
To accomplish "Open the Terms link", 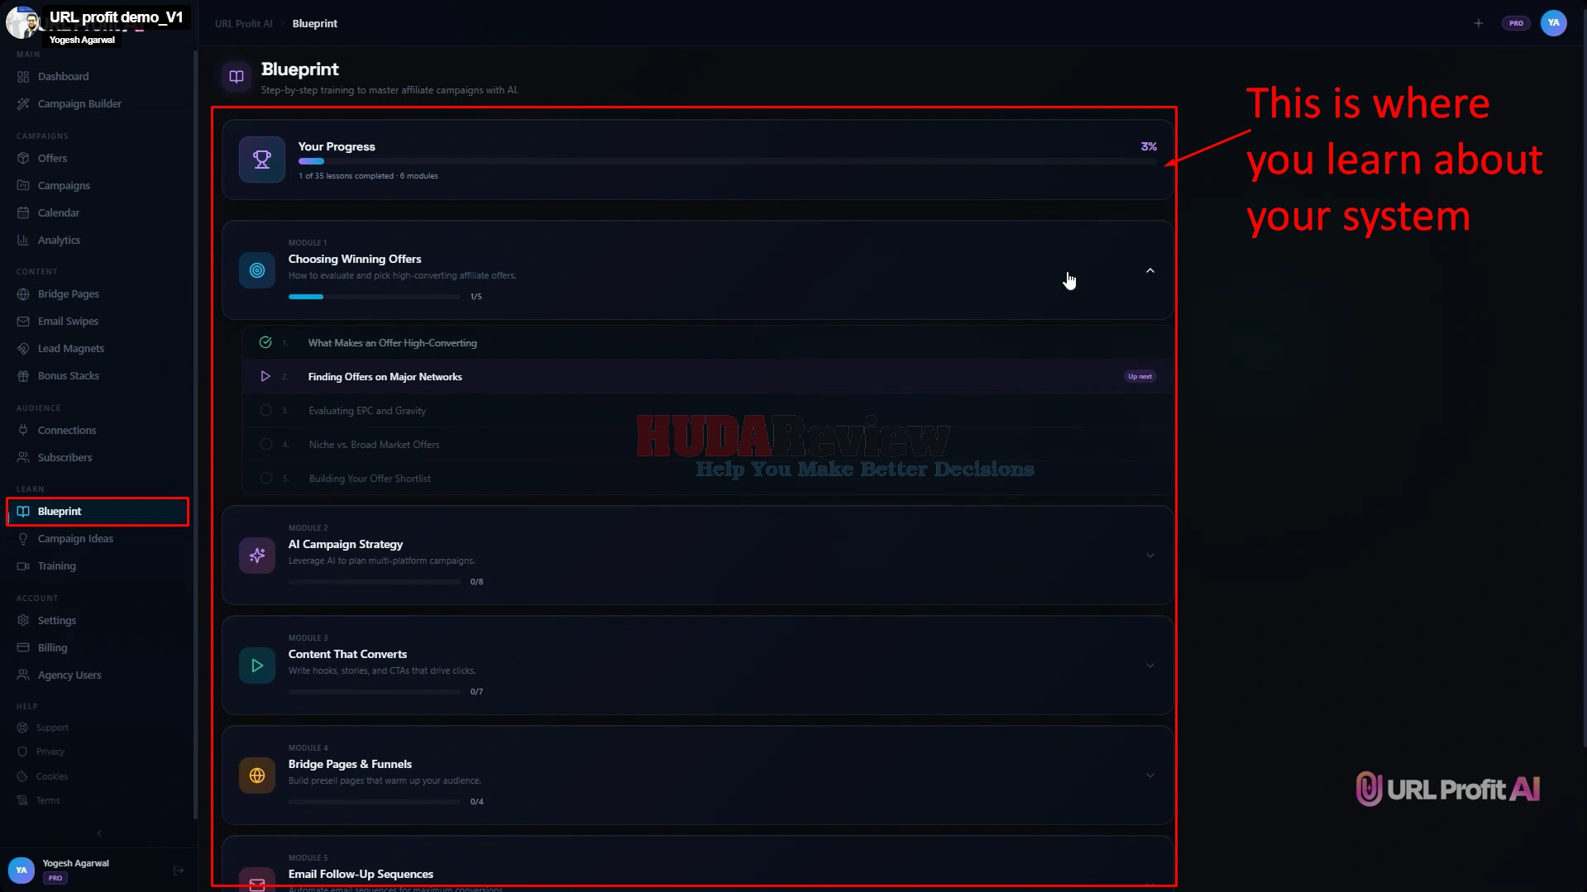I will coord(48,800).
